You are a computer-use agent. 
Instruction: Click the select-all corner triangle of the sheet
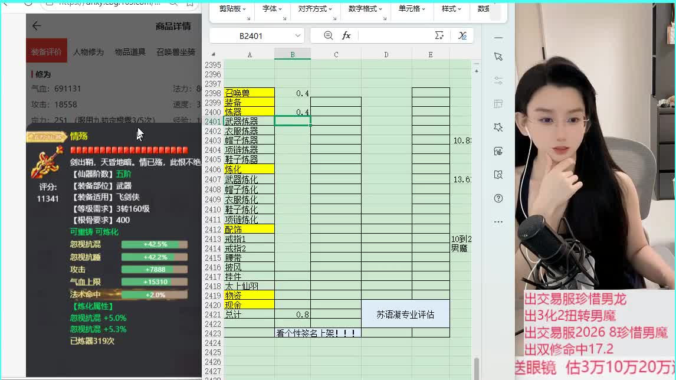point(214,54)
